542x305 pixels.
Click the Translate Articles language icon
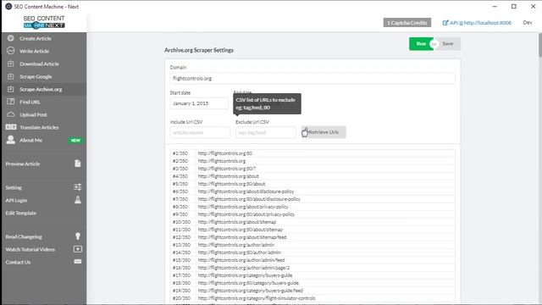coord(11,127)
